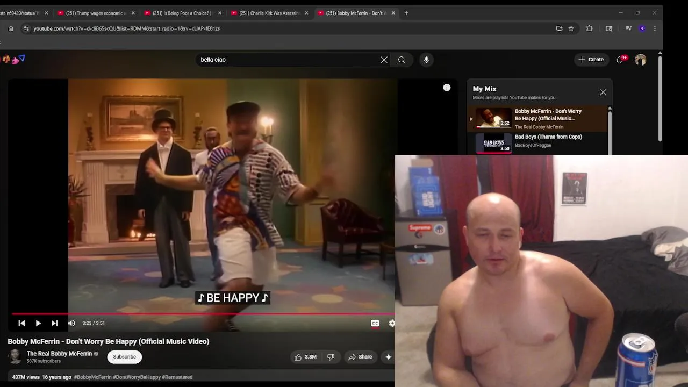Open the Create menu
This screenshot has width=688, height=387.
pyautogui.click(x=591, y=60)
